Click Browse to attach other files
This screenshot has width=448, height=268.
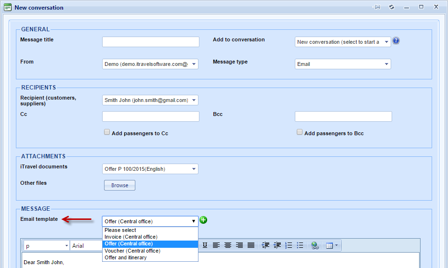click(x=119, y=185)
